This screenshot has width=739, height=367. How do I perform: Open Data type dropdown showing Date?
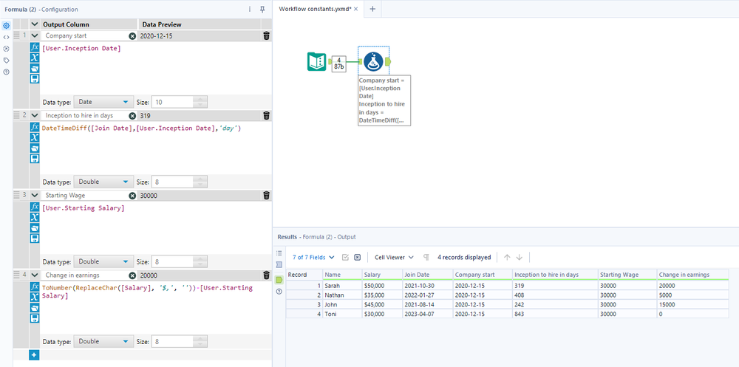coord(103,102)
